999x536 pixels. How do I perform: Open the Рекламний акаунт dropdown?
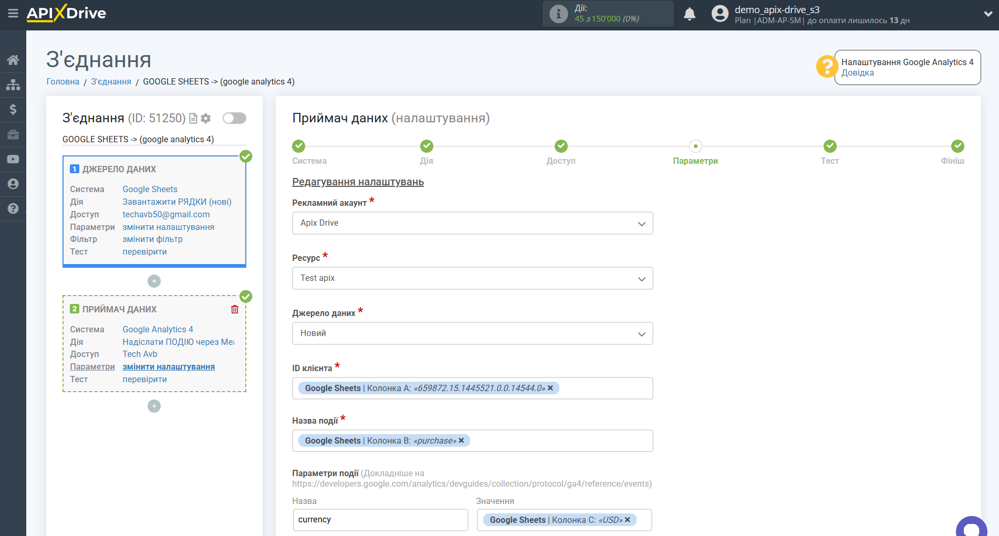point(472,223)
